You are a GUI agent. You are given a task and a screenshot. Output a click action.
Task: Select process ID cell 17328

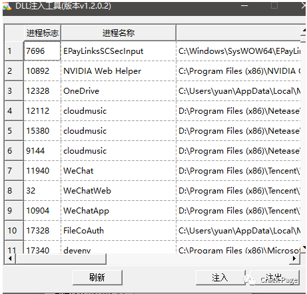(x=42, y=231)
